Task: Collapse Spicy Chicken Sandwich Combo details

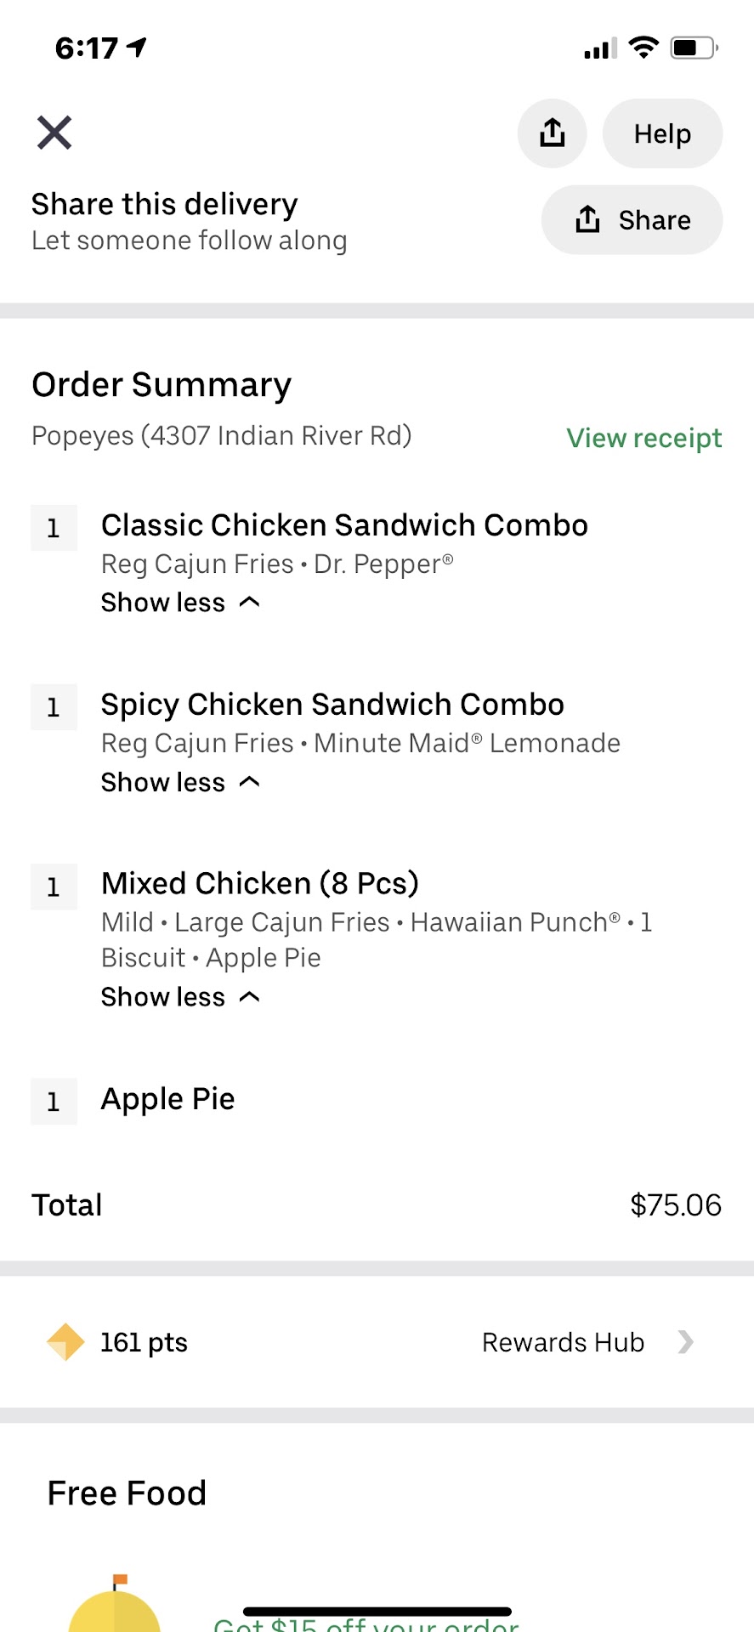Action: (180, 782)
